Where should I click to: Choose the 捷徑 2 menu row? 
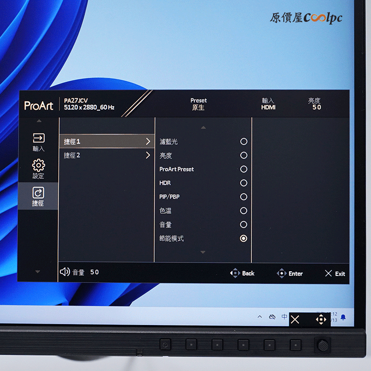click(x=107, y=155)
